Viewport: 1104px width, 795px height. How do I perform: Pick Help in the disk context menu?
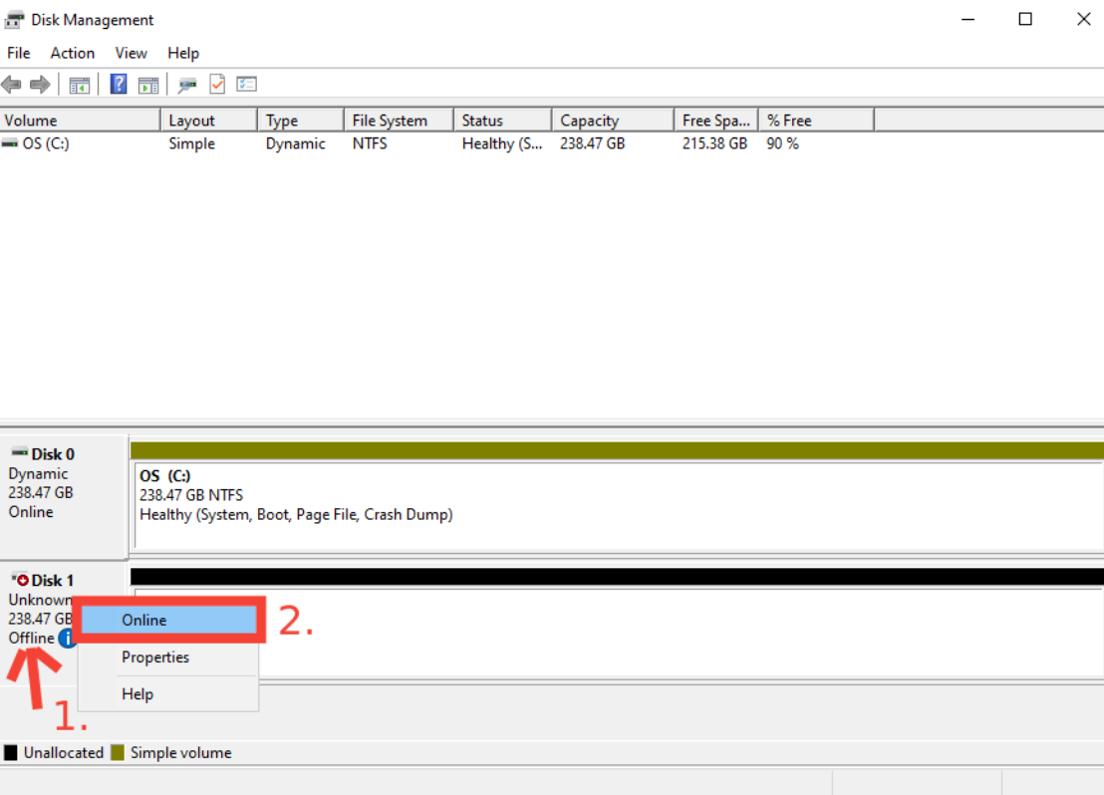(x=138, y=694)
